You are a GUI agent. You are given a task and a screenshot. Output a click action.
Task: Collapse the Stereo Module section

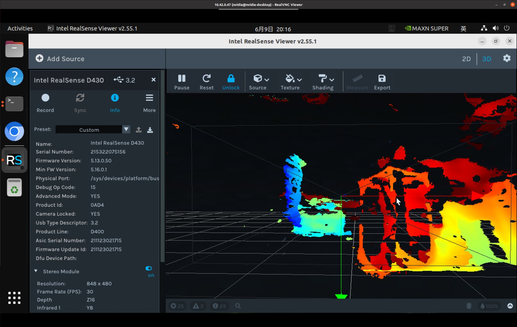pyautogui.click(x=36, y=271)
